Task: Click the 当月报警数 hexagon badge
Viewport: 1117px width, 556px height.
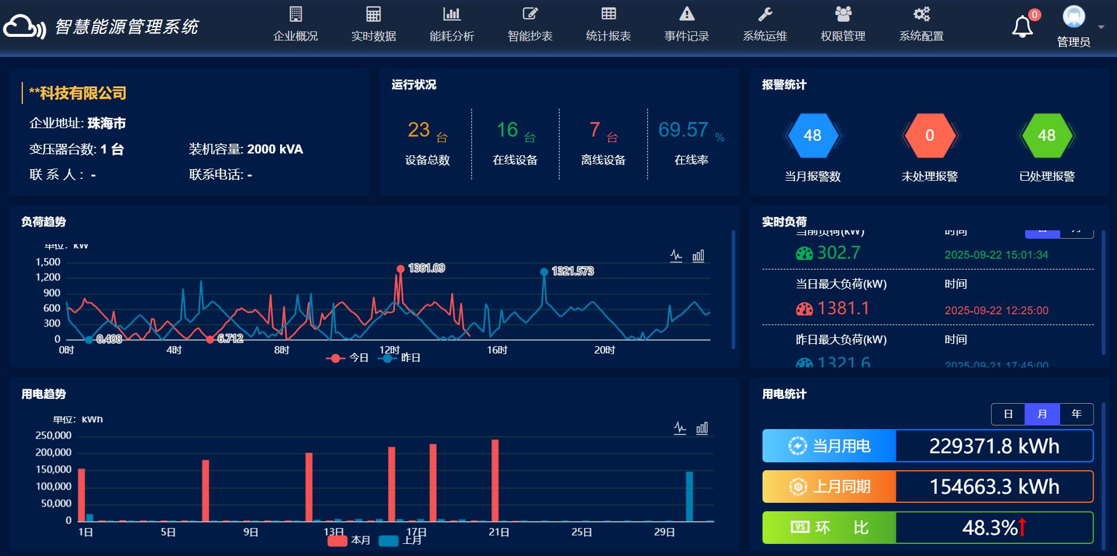Action: 813,135
